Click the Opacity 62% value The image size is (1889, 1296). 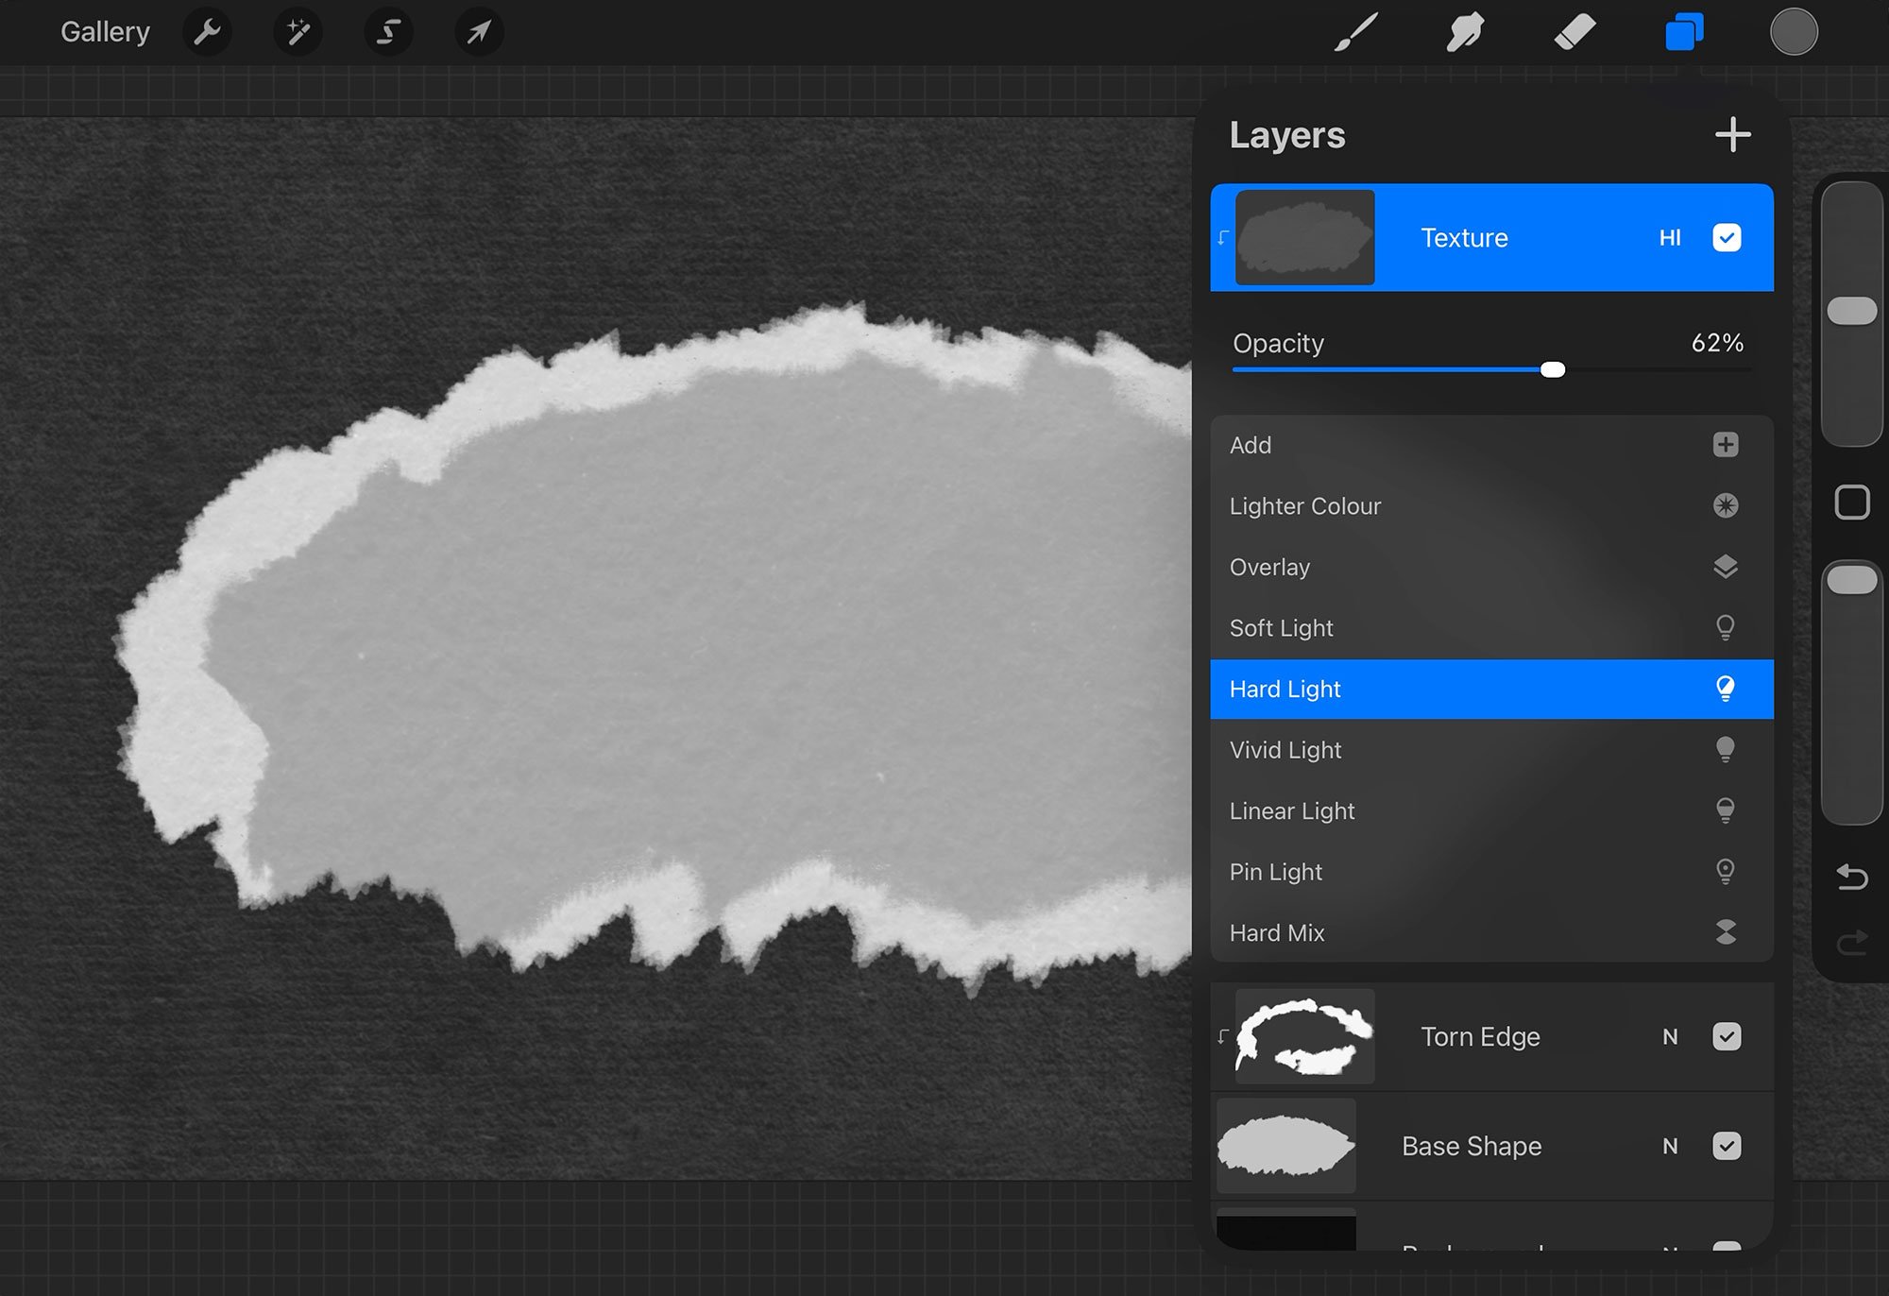pyautogui.click(x=1717, y=343)
